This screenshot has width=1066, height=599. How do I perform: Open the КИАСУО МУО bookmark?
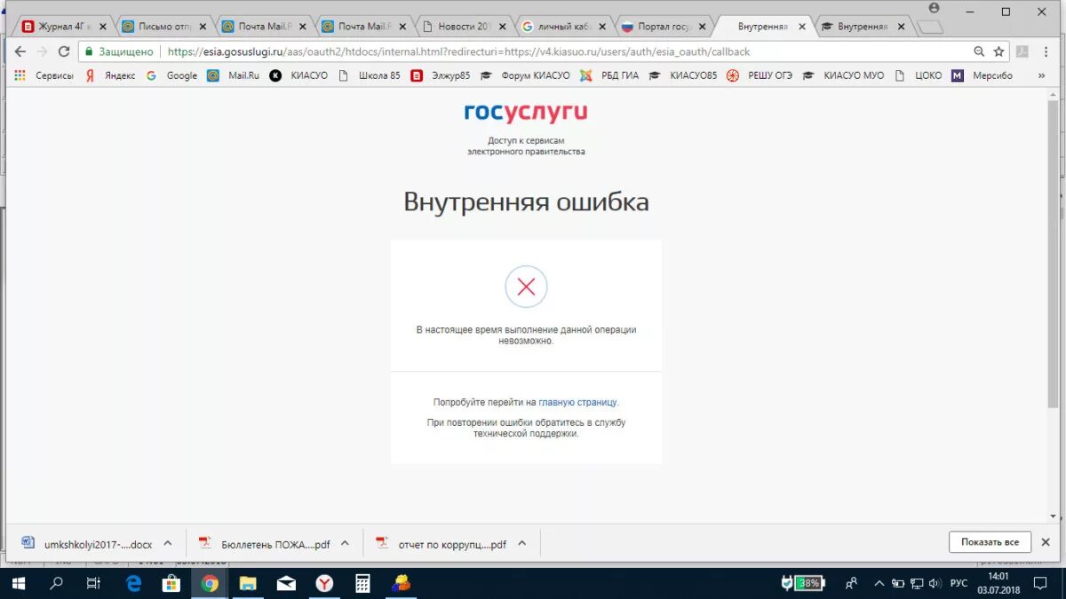coord(843,75)
